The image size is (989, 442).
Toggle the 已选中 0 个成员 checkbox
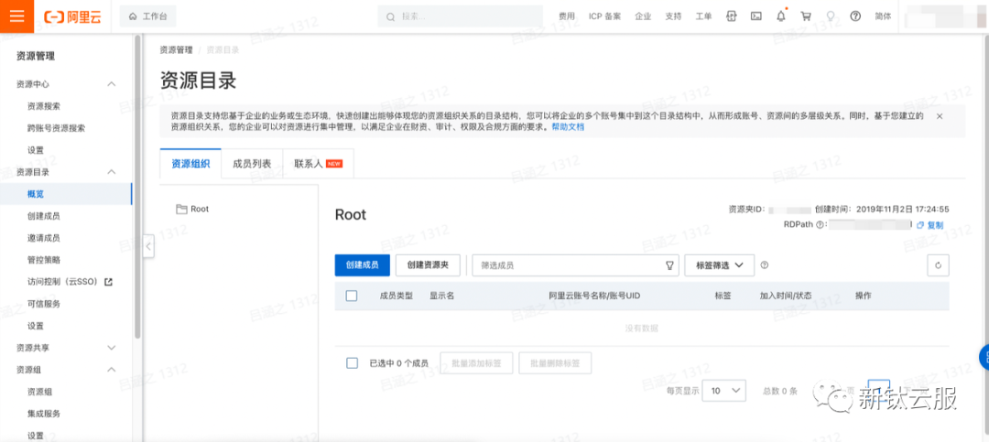[352, 363]
